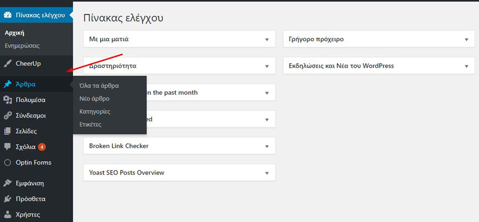Click the dashboard gauge icon in sidebar
Screen dimensions: 479x222
pyautogui.click(x=7, y=14)
